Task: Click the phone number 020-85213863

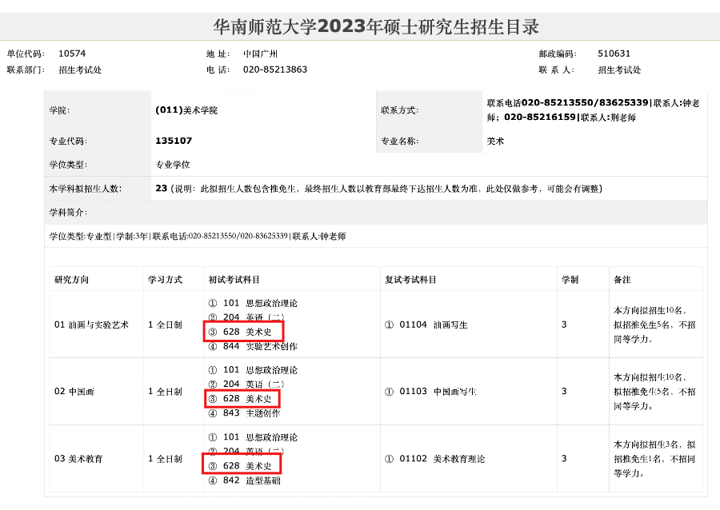Action: tap(275, 70)
